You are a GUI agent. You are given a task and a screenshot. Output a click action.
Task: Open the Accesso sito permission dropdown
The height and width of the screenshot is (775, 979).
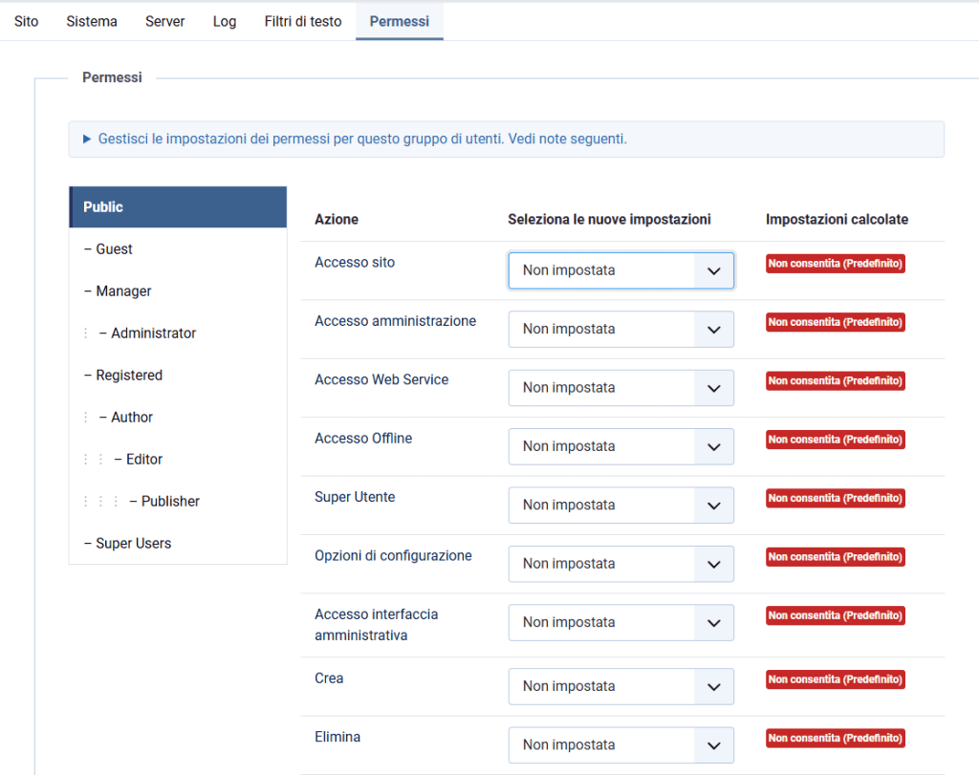point(620,270)
